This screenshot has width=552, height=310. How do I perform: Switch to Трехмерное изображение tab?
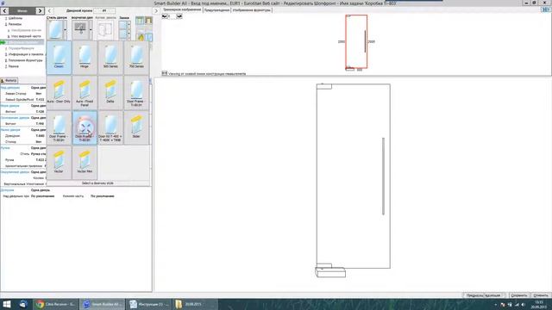pos(182,9)
